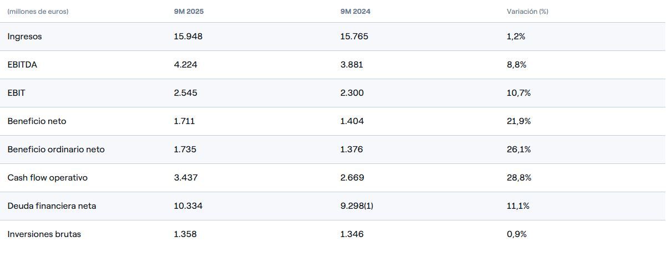Select the 26,1% variation cell
Image resolution: width=668 pixels, height=257 pixels.
click(519, 150)
